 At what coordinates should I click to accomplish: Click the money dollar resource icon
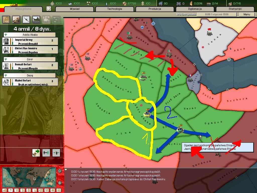(143, 4)
